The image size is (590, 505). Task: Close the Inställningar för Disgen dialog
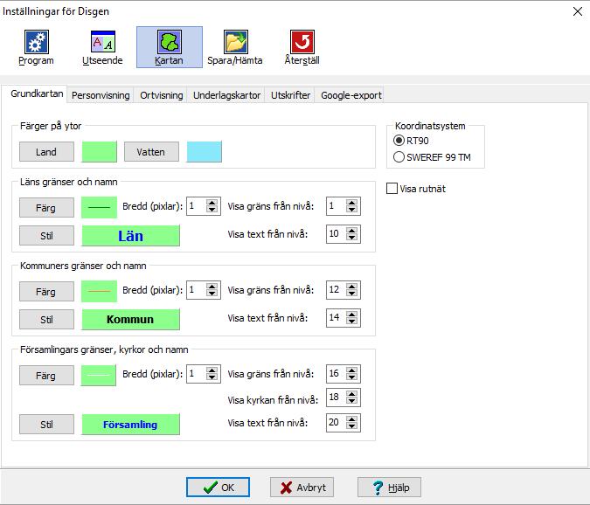(x=577, y=11)
